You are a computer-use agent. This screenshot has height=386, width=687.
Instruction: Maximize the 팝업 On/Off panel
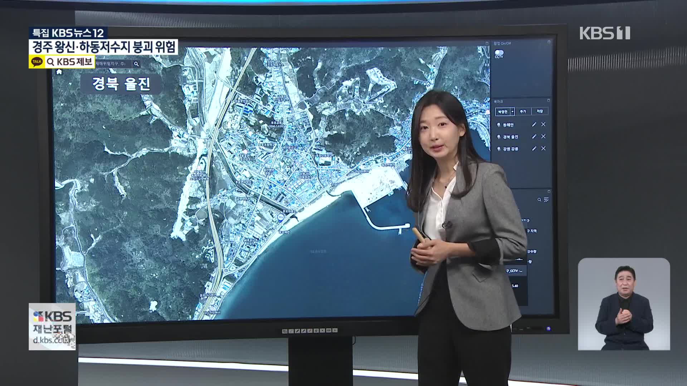549,42
